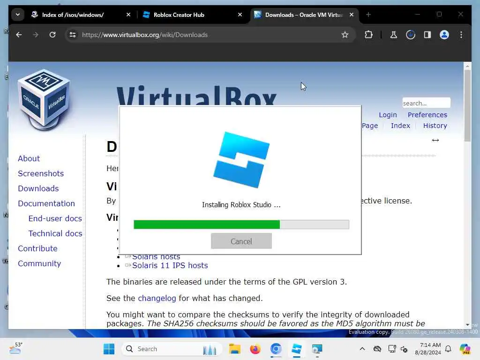
Task: Click the browser back arrow
Action: [19, 35]
